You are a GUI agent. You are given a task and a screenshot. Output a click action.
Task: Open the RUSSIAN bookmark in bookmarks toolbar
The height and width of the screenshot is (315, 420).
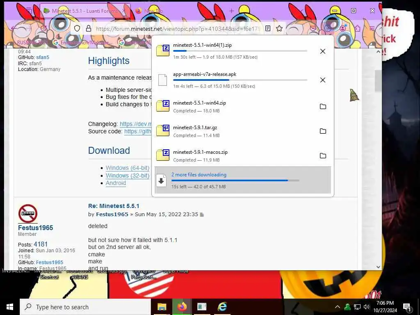[x=33, y=42]
